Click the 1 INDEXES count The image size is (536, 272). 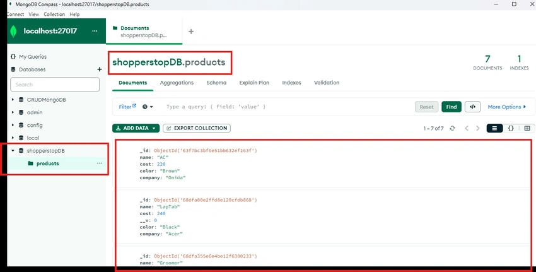pyautogui.click(x=519, y=62)
